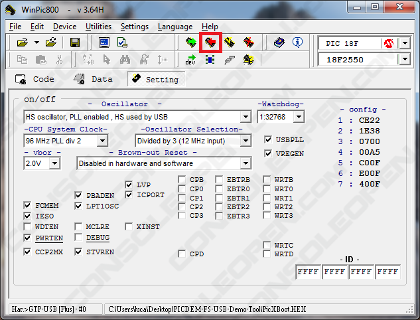Click the document checkmark toolbar icon
420x320 pixels.
122,42
